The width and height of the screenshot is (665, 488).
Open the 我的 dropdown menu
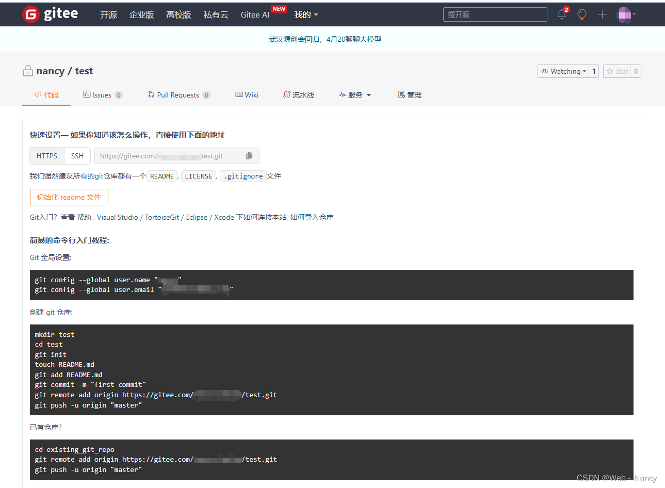tap(306, 14)
